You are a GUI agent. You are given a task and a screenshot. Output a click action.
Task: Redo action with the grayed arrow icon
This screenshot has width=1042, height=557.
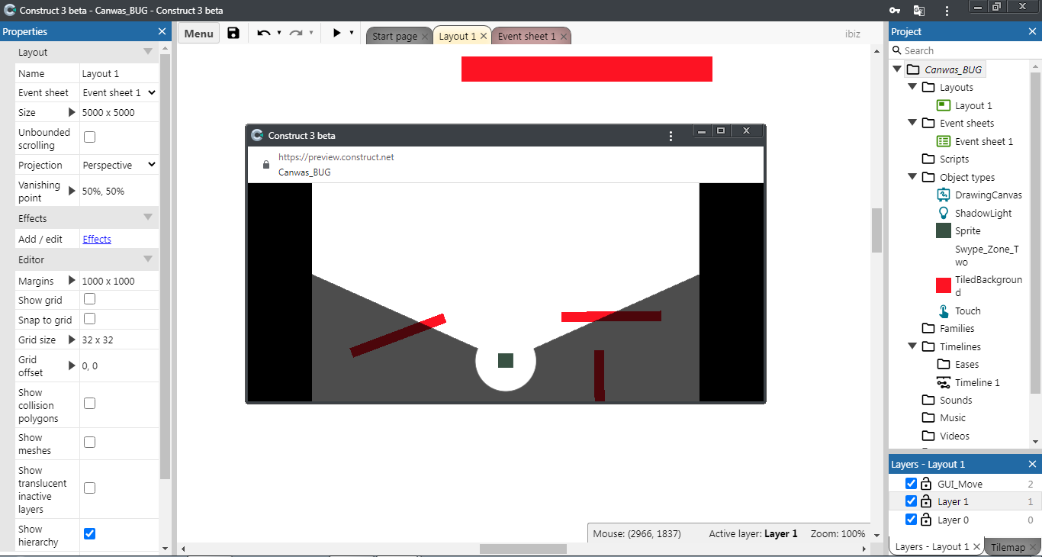point(296,33)
